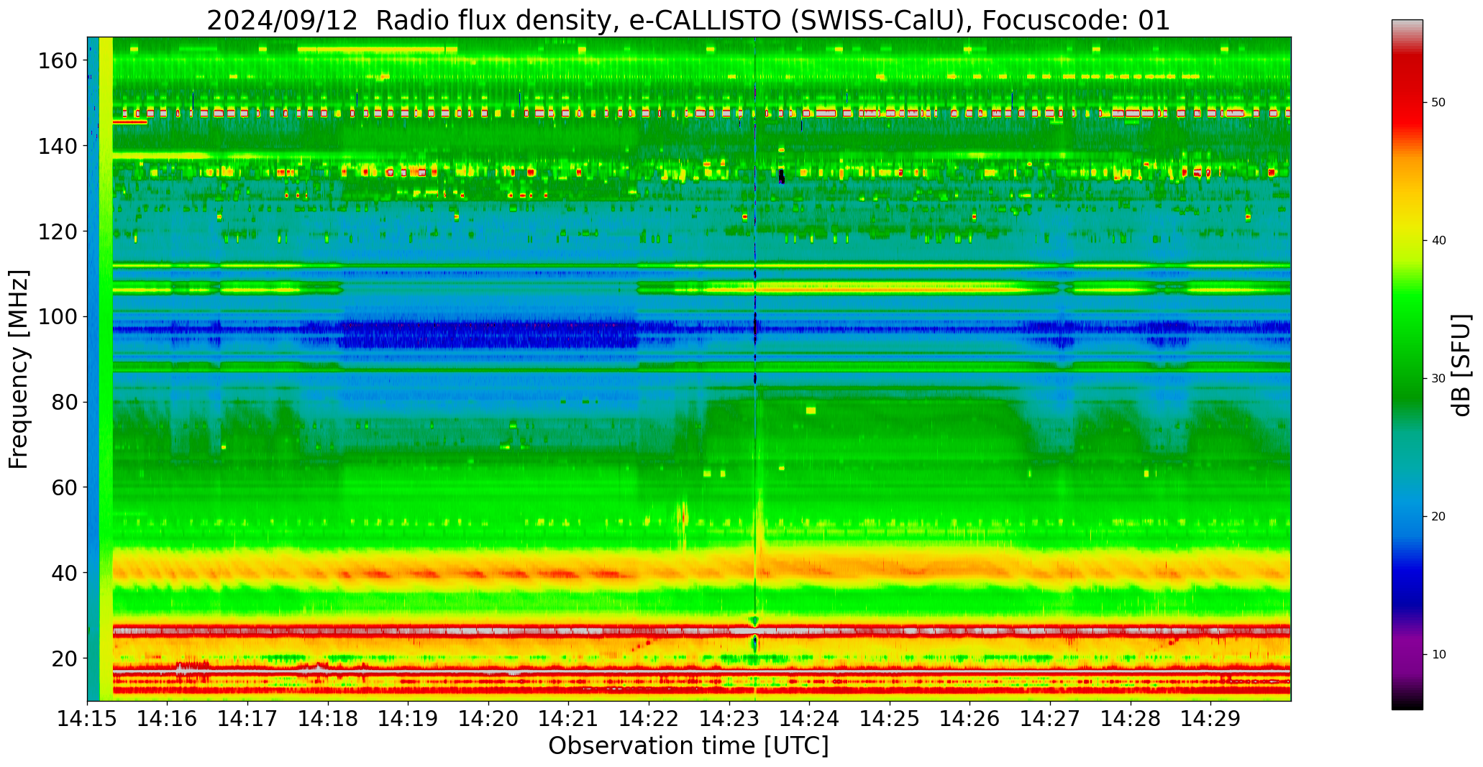Click the 'dB [SFU]' colorbar label
Viewport: 1483px width, 767px height.
click(1461, 364)
